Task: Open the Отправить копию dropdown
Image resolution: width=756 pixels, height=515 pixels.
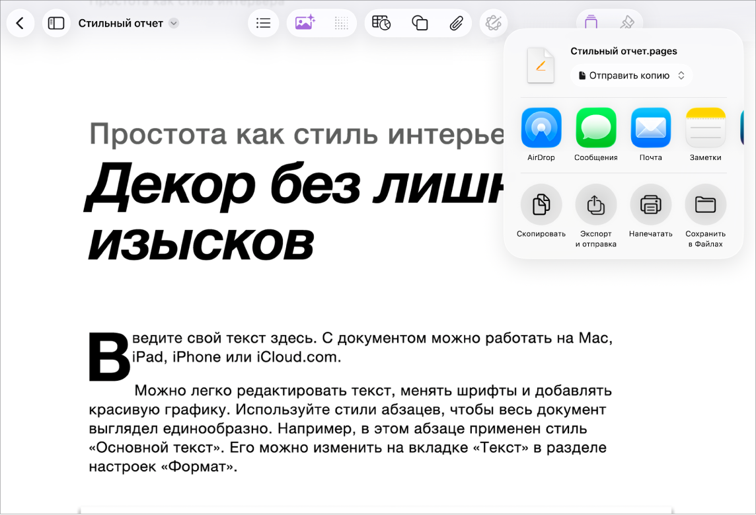Action: (632, 76)
